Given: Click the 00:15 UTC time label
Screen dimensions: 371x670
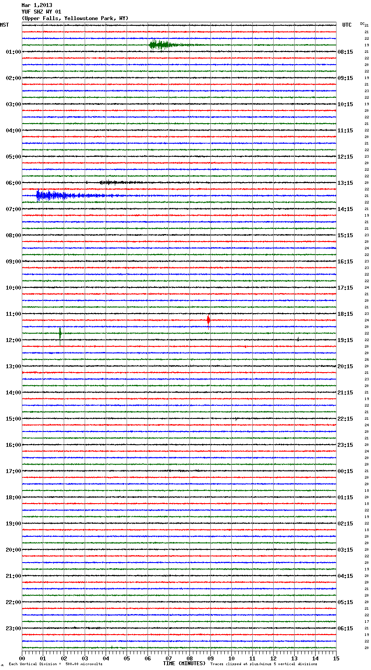Looking at the screenshot, I should (x=345, y=471).
